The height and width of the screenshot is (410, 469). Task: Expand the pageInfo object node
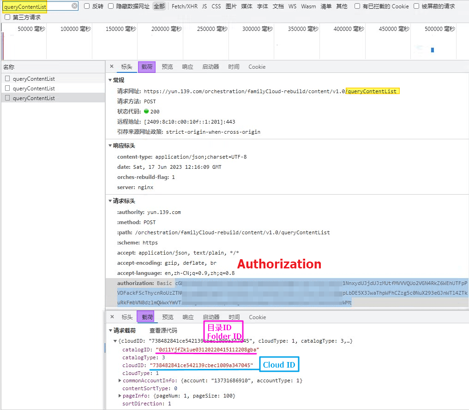click(120, 396)
